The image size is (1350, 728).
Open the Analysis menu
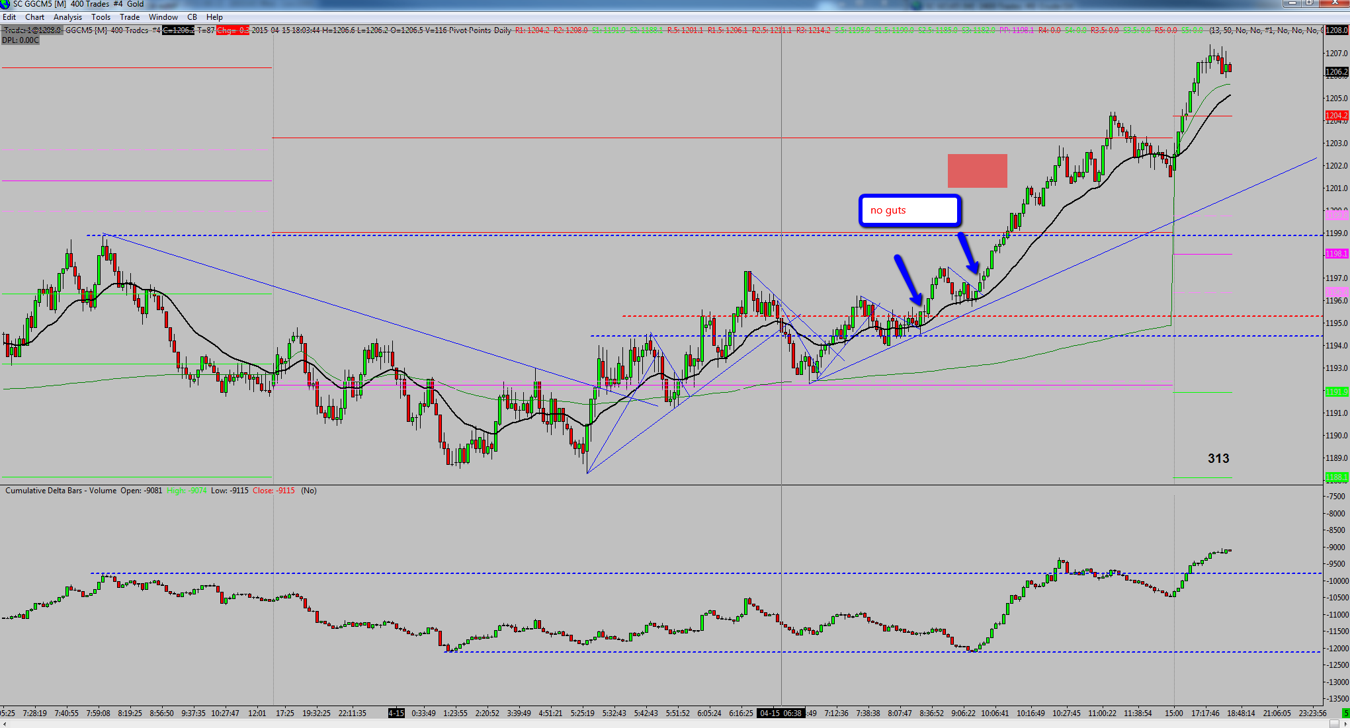68,17
